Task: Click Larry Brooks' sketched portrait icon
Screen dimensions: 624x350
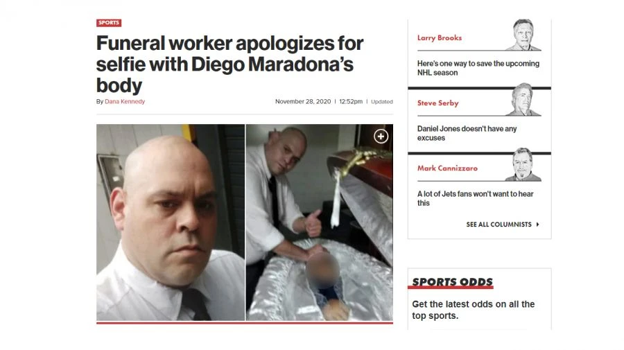Action: point(523,35)
